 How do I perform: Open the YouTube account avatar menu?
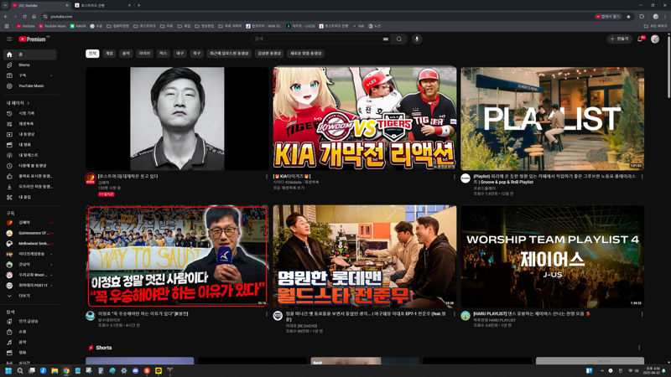pos(655,39)
